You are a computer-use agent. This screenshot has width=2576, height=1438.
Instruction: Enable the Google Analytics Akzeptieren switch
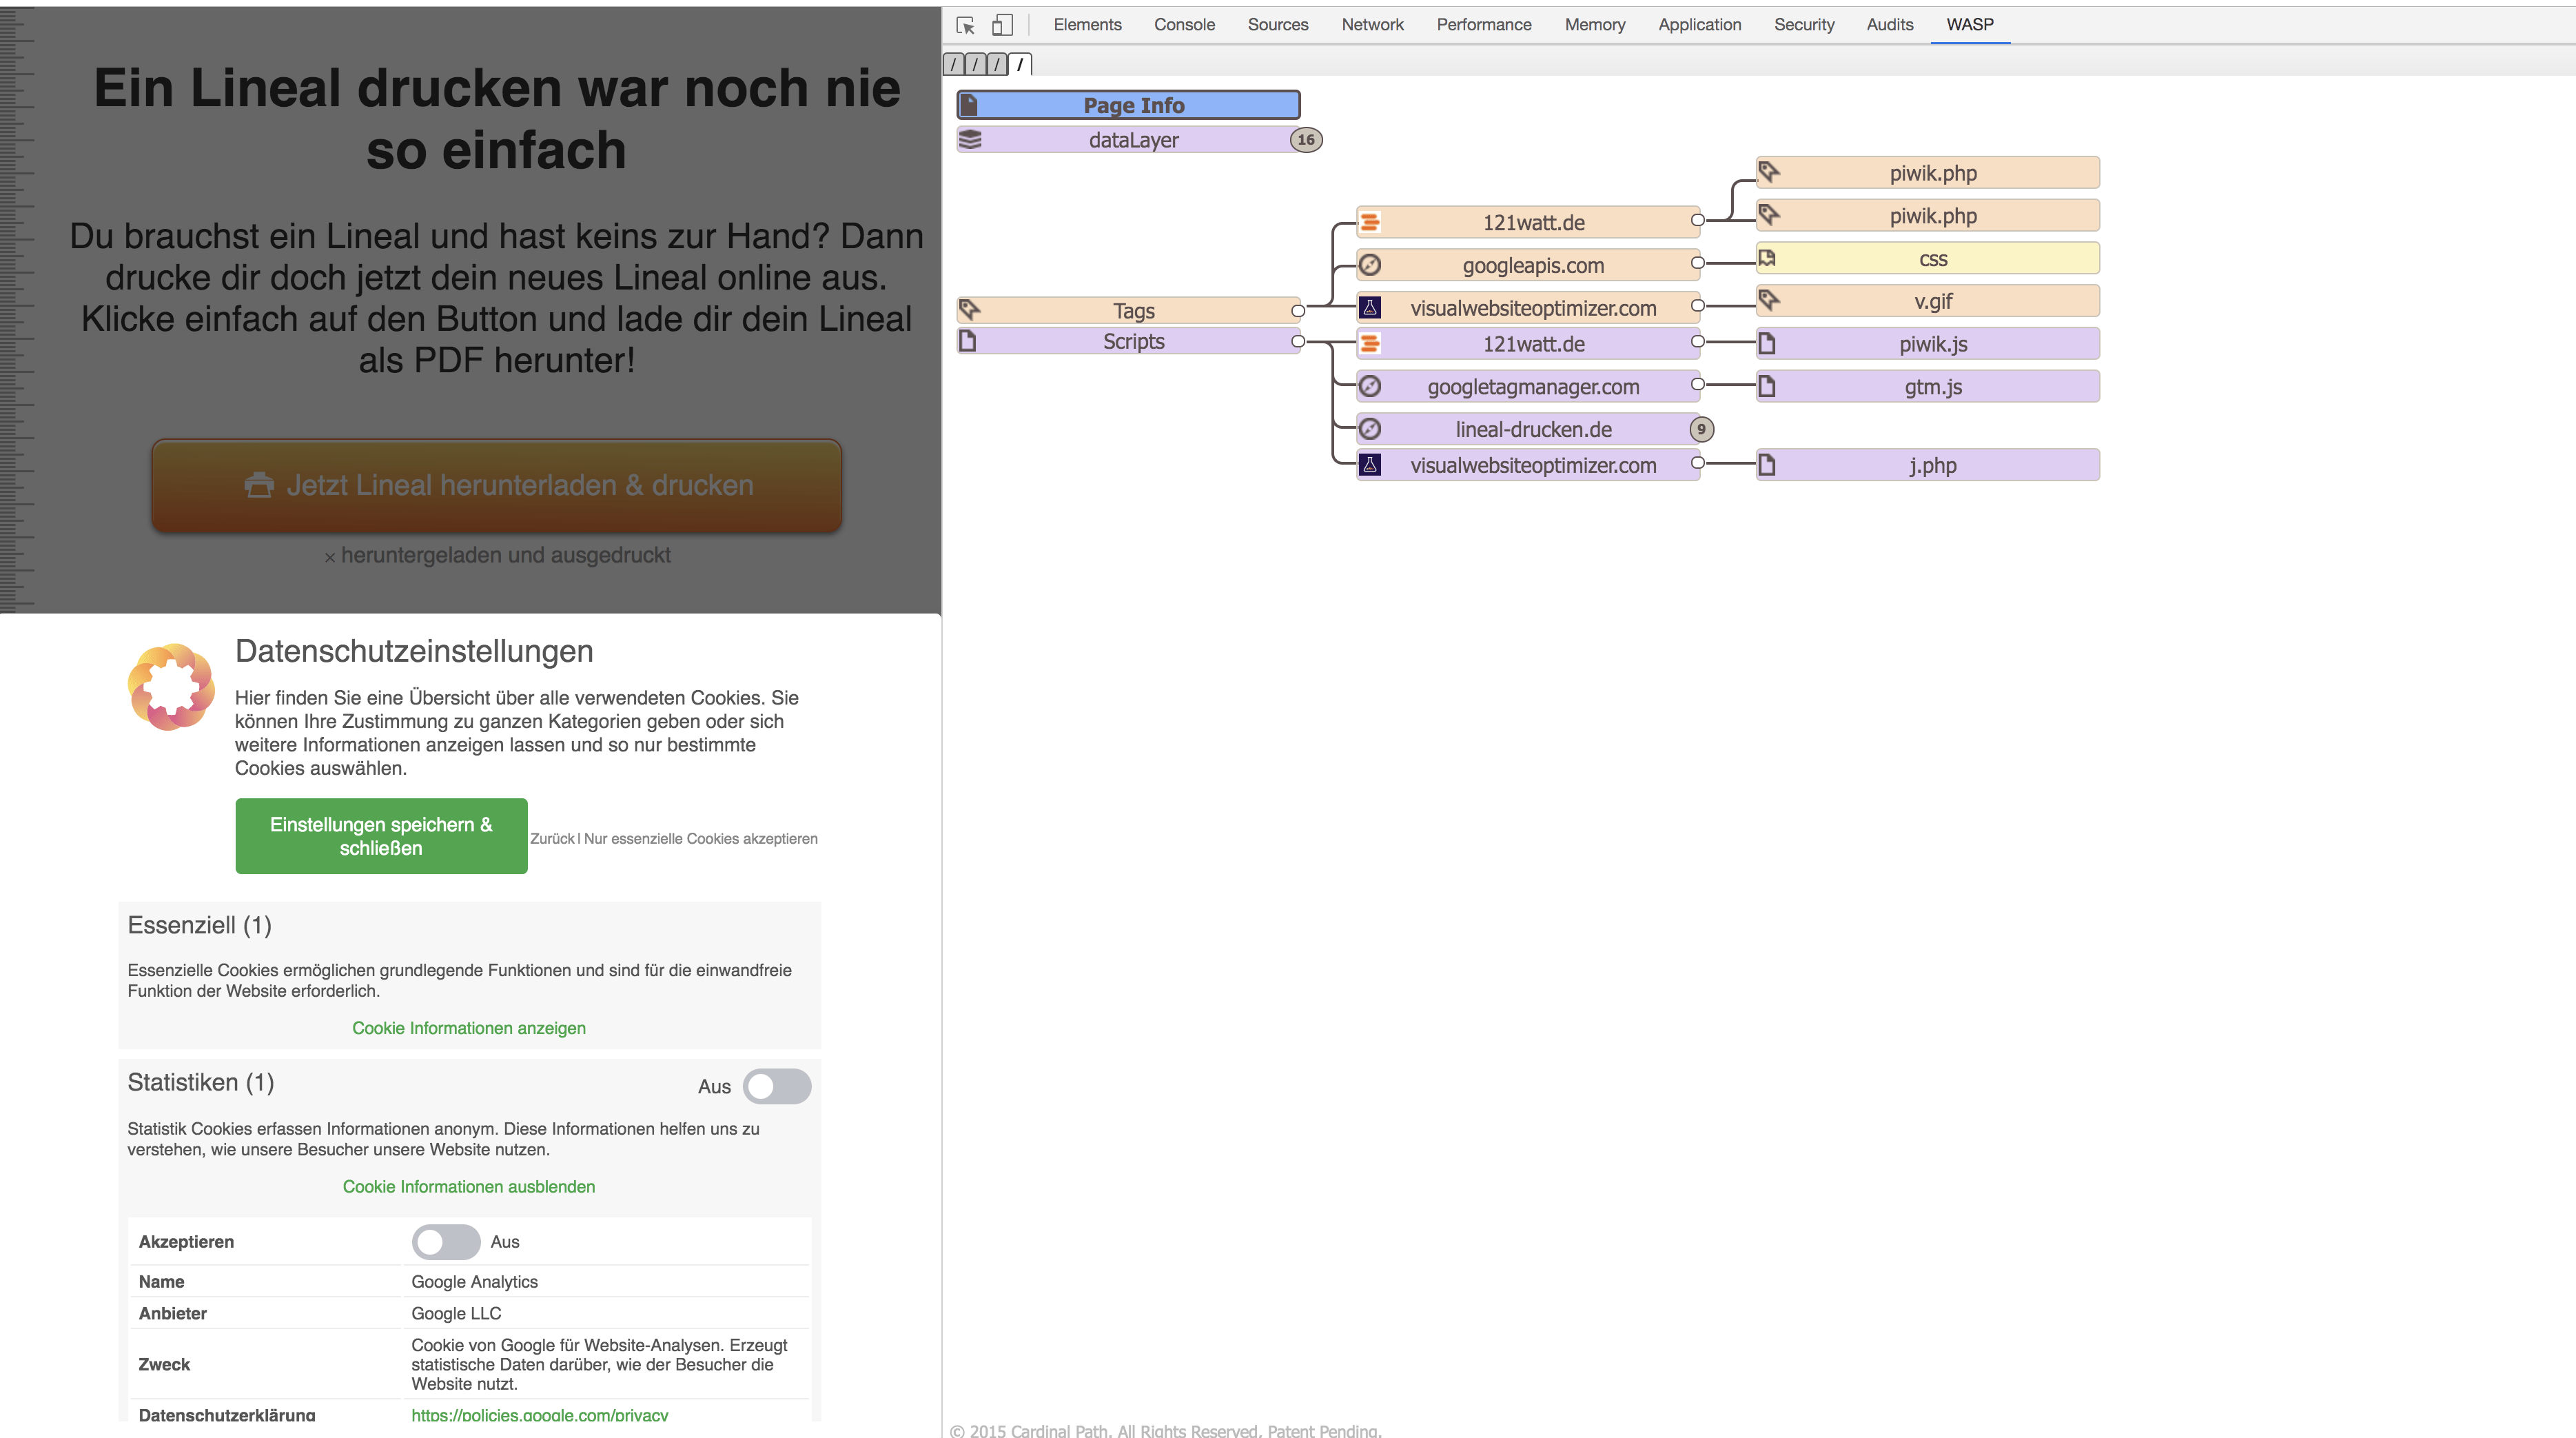[446, 1241]
